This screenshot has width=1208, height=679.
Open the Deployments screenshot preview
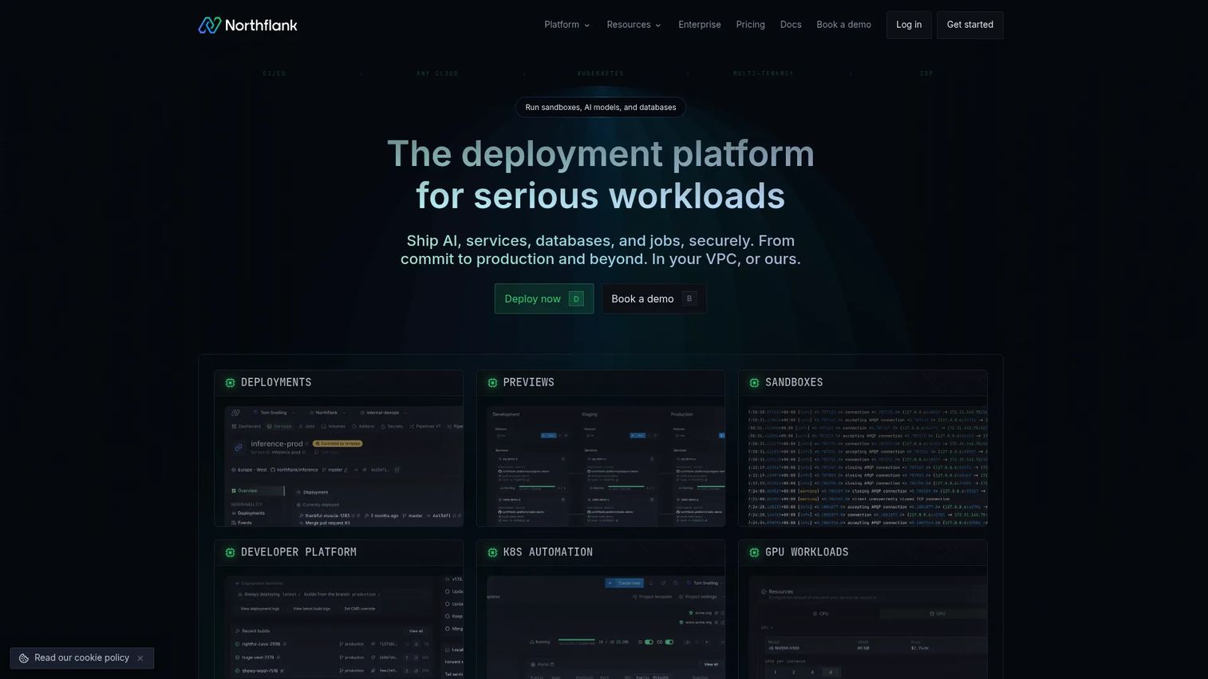tap(344, 466)
